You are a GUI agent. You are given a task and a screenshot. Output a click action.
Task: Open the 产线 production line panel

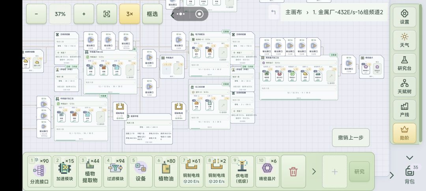[404, 110]
